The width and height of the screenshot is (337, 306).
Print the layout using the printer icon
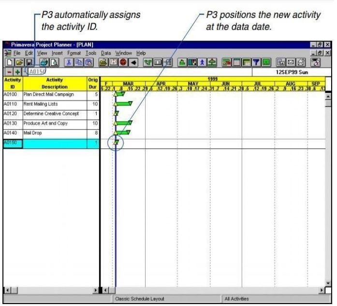pyautogui.click(x=44, y=62)
